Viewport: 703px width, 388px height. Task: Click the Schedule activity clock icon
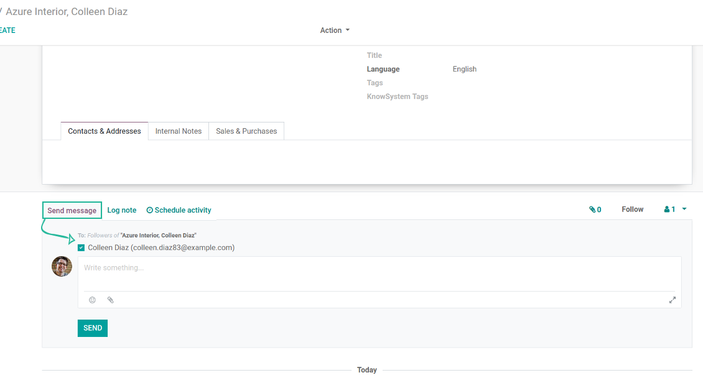tap(149, 210)
